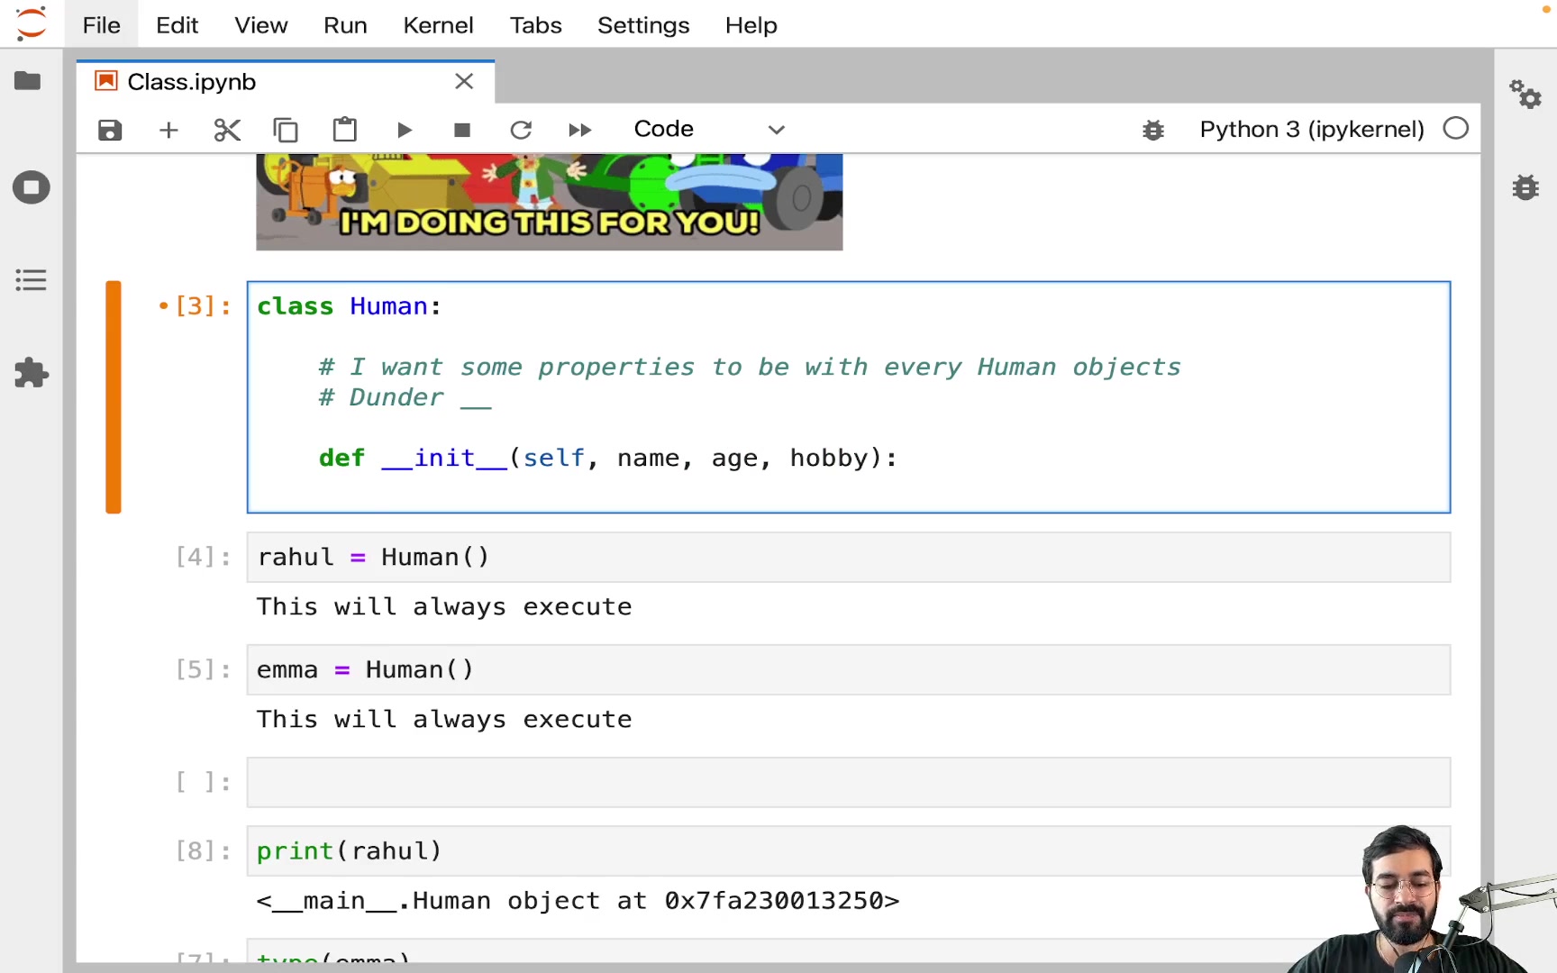1557x973 pixels.
Task: Click the [3]: cell prompt
Action: point(203,306)
